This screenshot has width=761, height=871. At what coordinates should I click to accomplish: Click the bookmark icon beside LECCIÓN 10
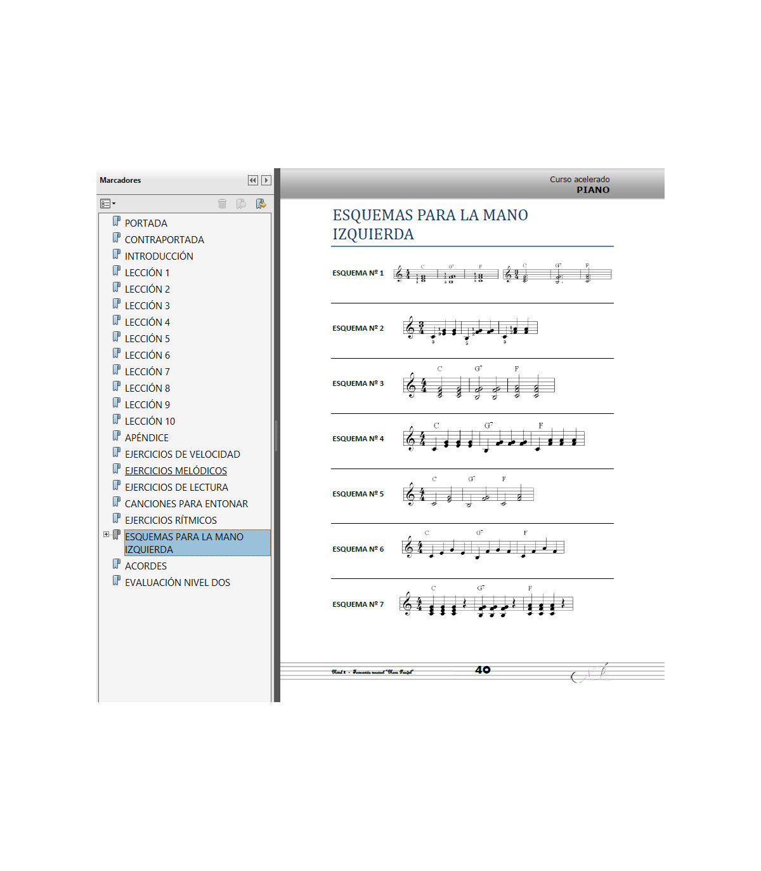(117, 420)
